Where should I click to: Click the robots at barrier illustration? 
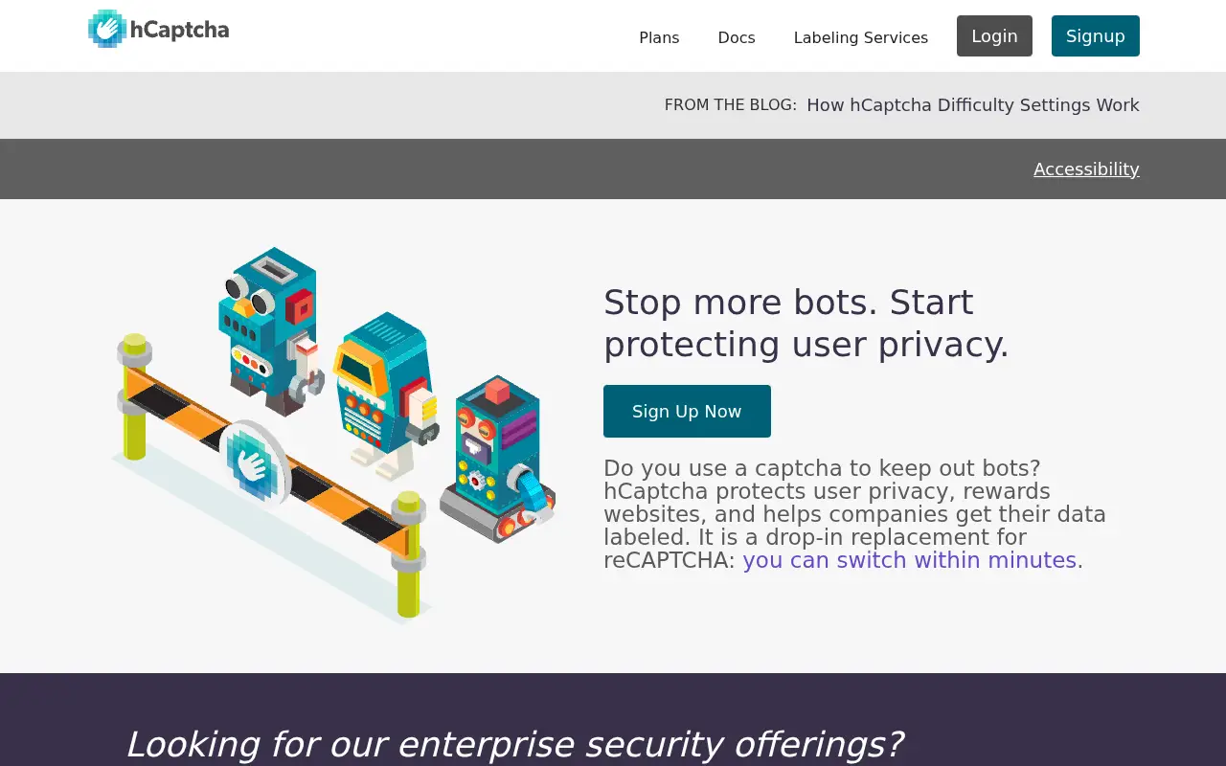[333, 436]
